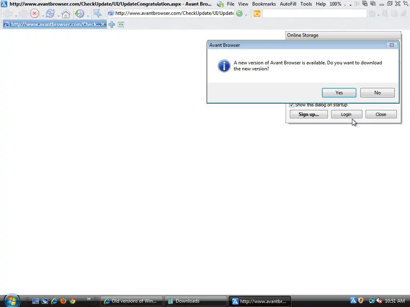410x307 pixels.
Task: Open the Bookmarks menu
Action: pyautogui.click(x=264, y=4)
